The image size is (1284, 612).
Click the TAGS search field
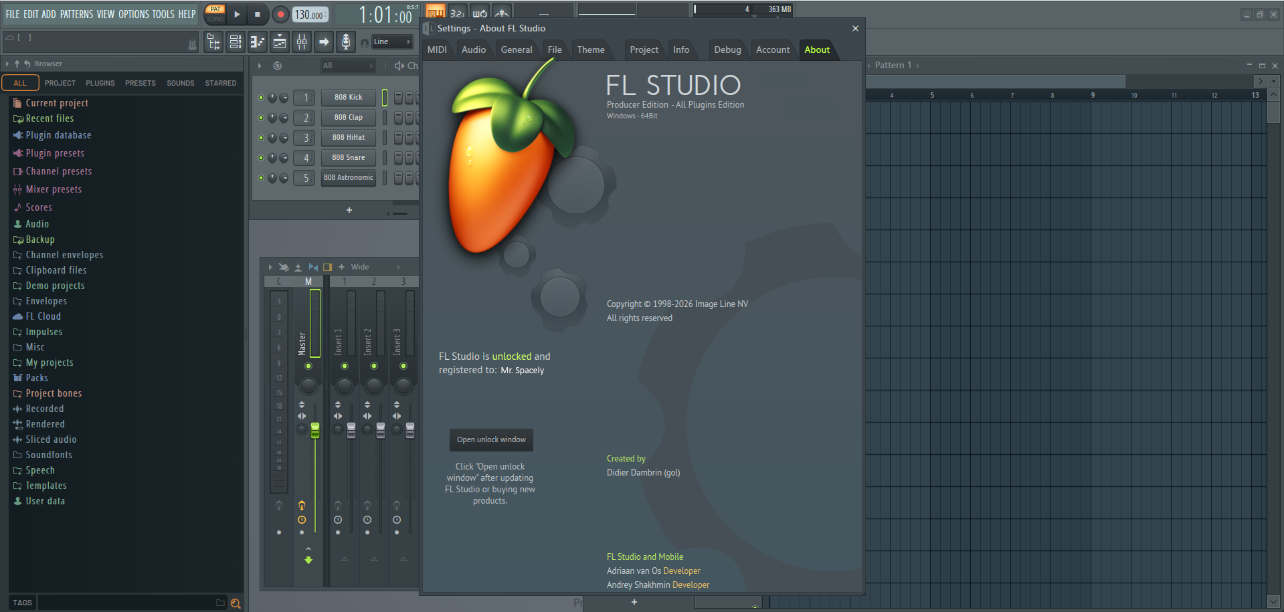click(131, 603)
